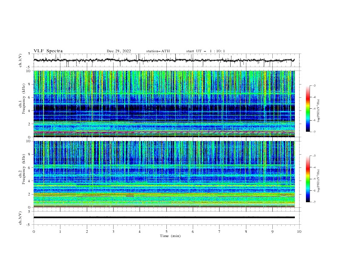Click inside the ch.2 spectrogram panel

tap(164, 174)
